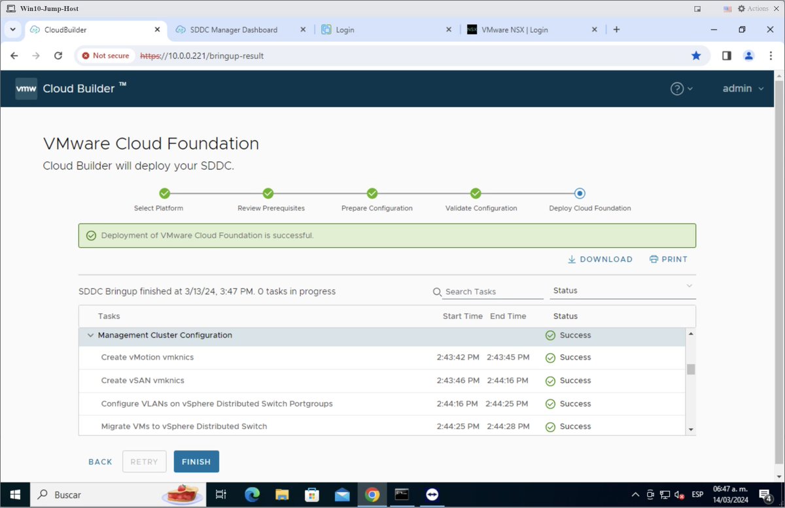Viewport: 785px width, 508px height.
Task: Click the Status column header
Action: tap(566, 316)
